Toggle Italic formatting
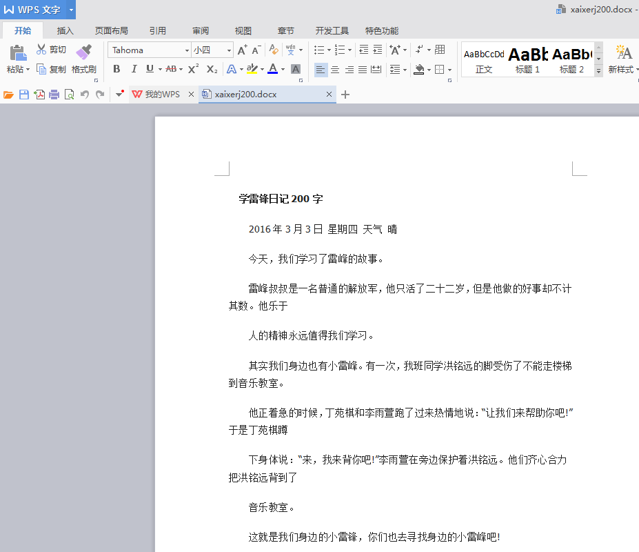 point(133,69)
